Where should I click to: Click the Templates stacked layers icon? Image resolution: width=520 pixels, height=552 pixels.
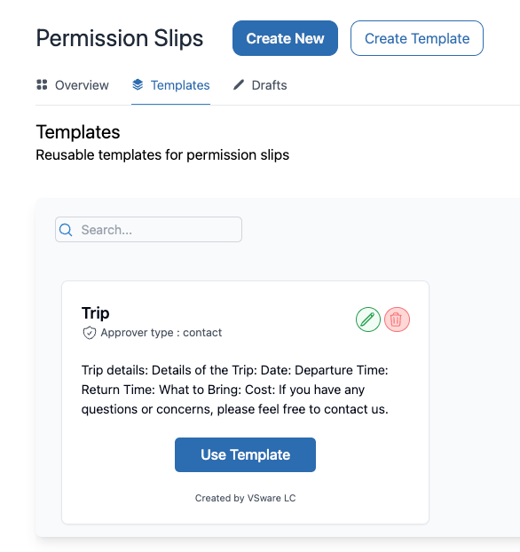(x=138, y=85)
